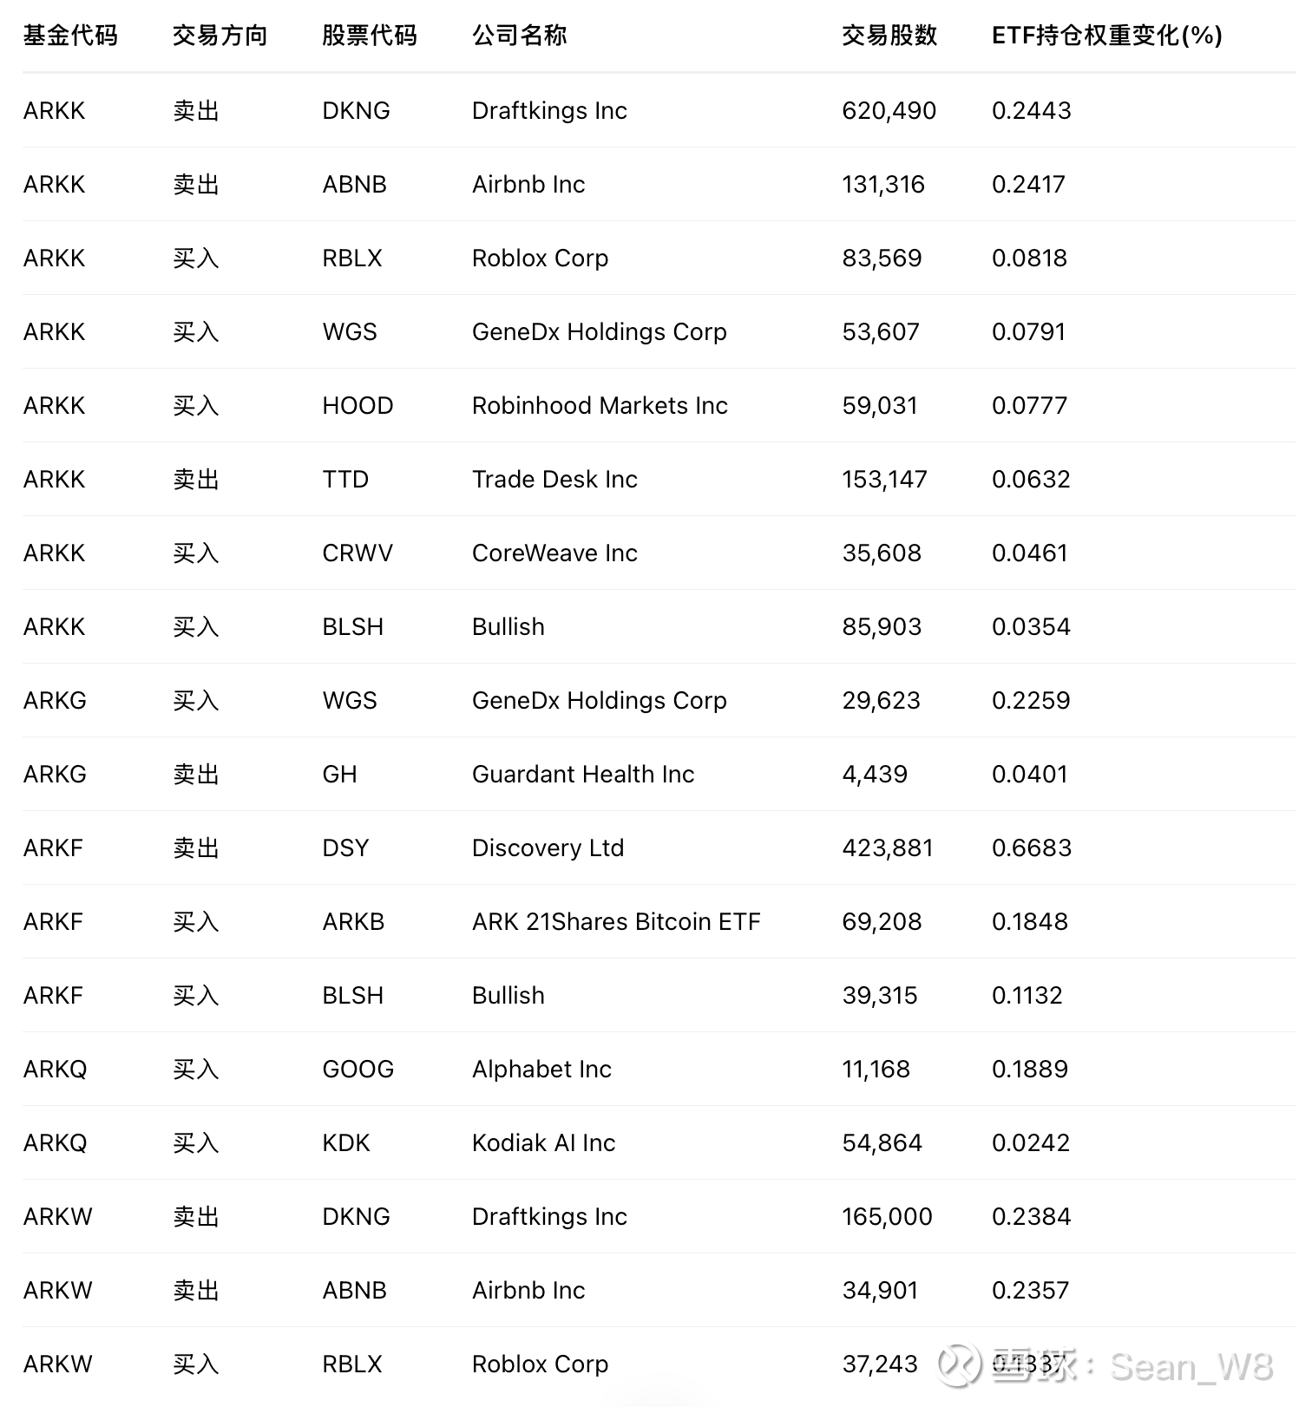Click the Kodiak AI Inc company name

[543, 1142]
